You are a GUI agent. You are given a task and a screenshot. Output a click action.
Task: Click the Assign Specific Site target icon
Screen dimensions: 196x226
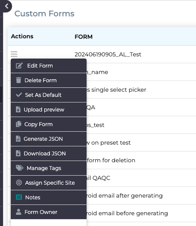click(19, 183)
